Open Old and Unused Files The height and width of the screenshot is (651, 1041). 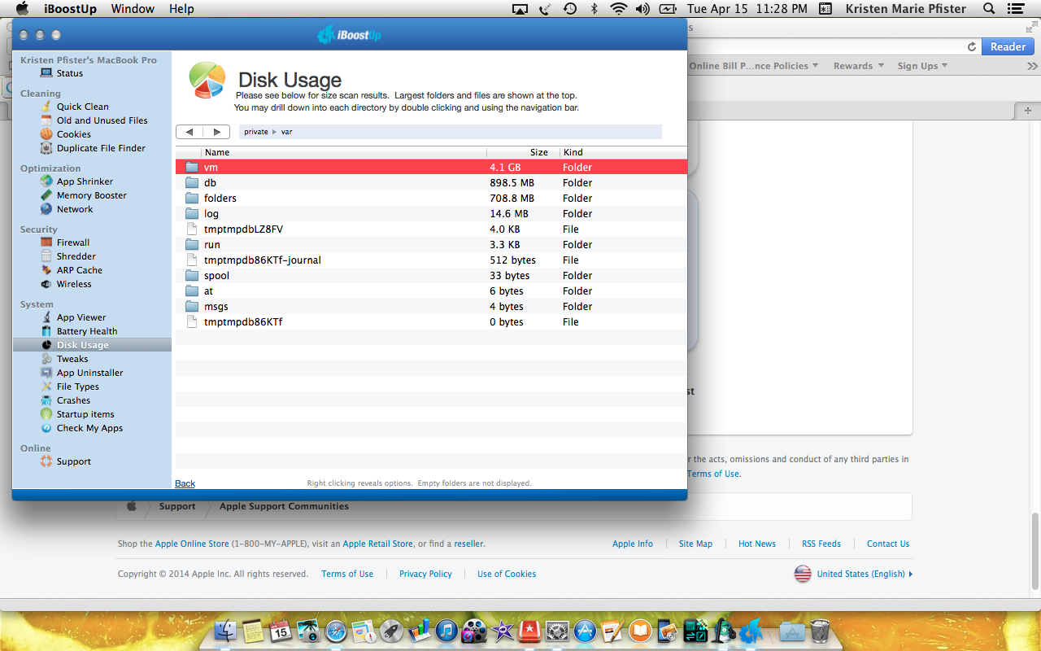tap(102, 120)
